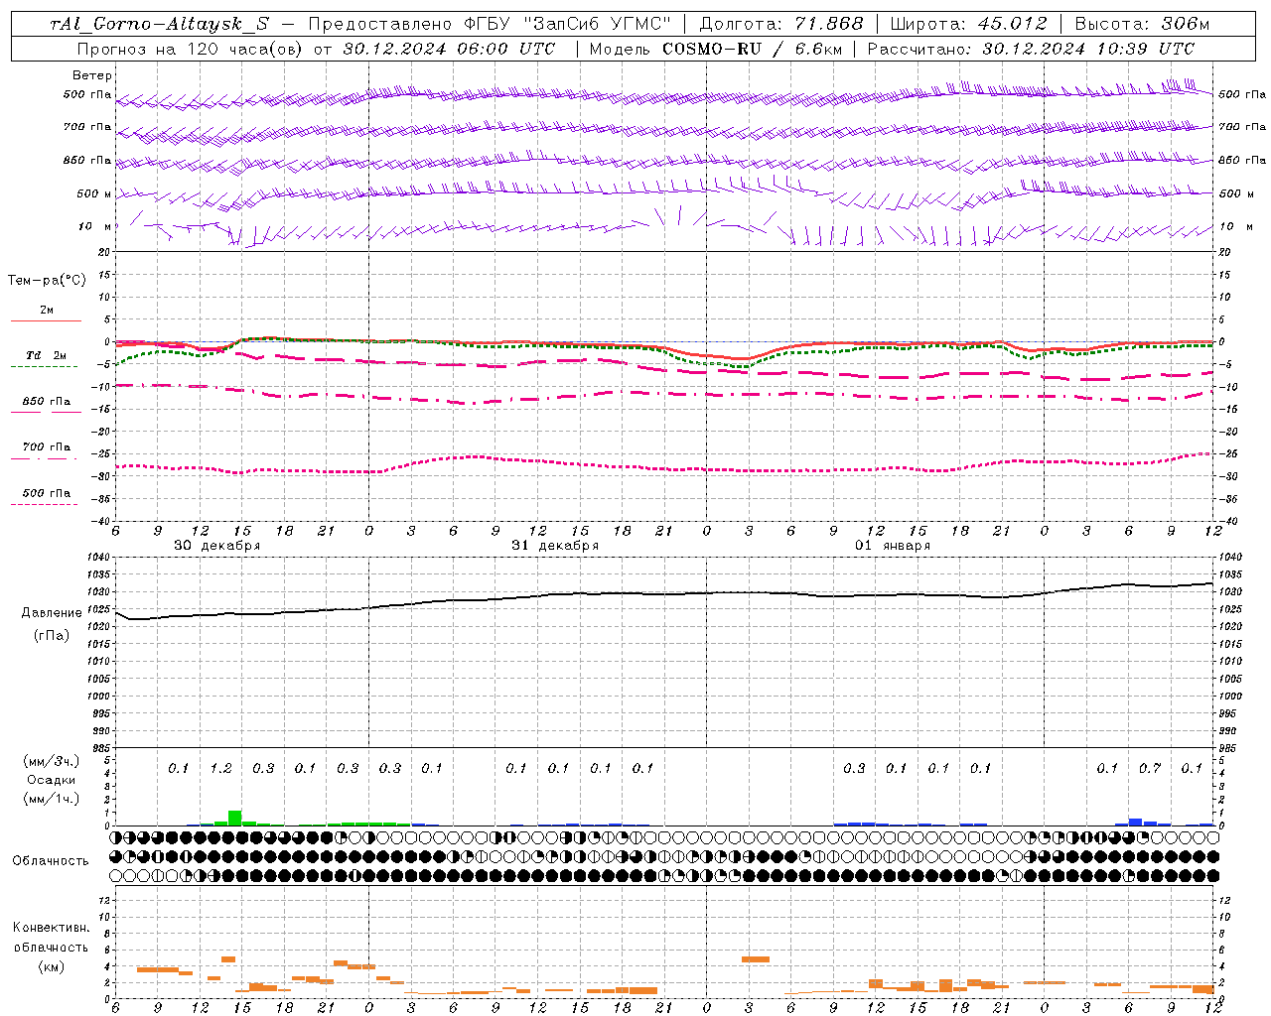This screenshot has width=1271, height=1016.
Task: Click the "31 декабря" date label
Action: (555, 546)
